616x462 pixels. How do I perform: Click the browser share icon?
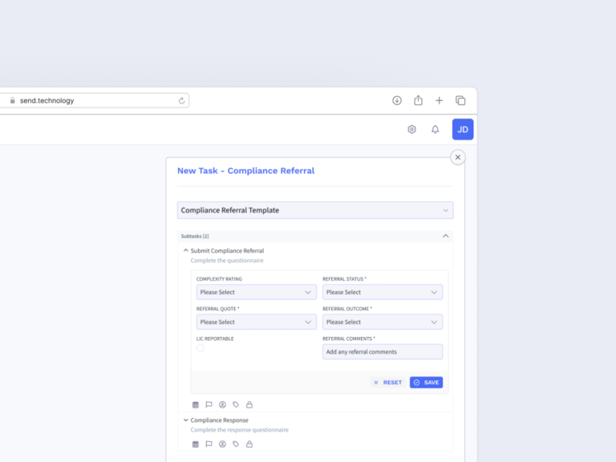(418, 100)
